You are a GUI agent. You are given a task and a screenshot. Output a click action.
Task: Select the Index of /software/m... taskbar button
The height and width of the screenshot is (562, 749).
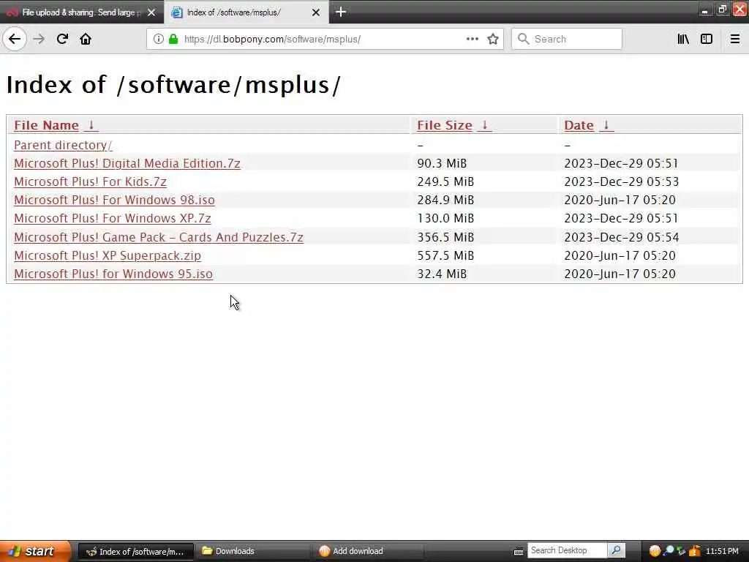click(x=135, y=551)
